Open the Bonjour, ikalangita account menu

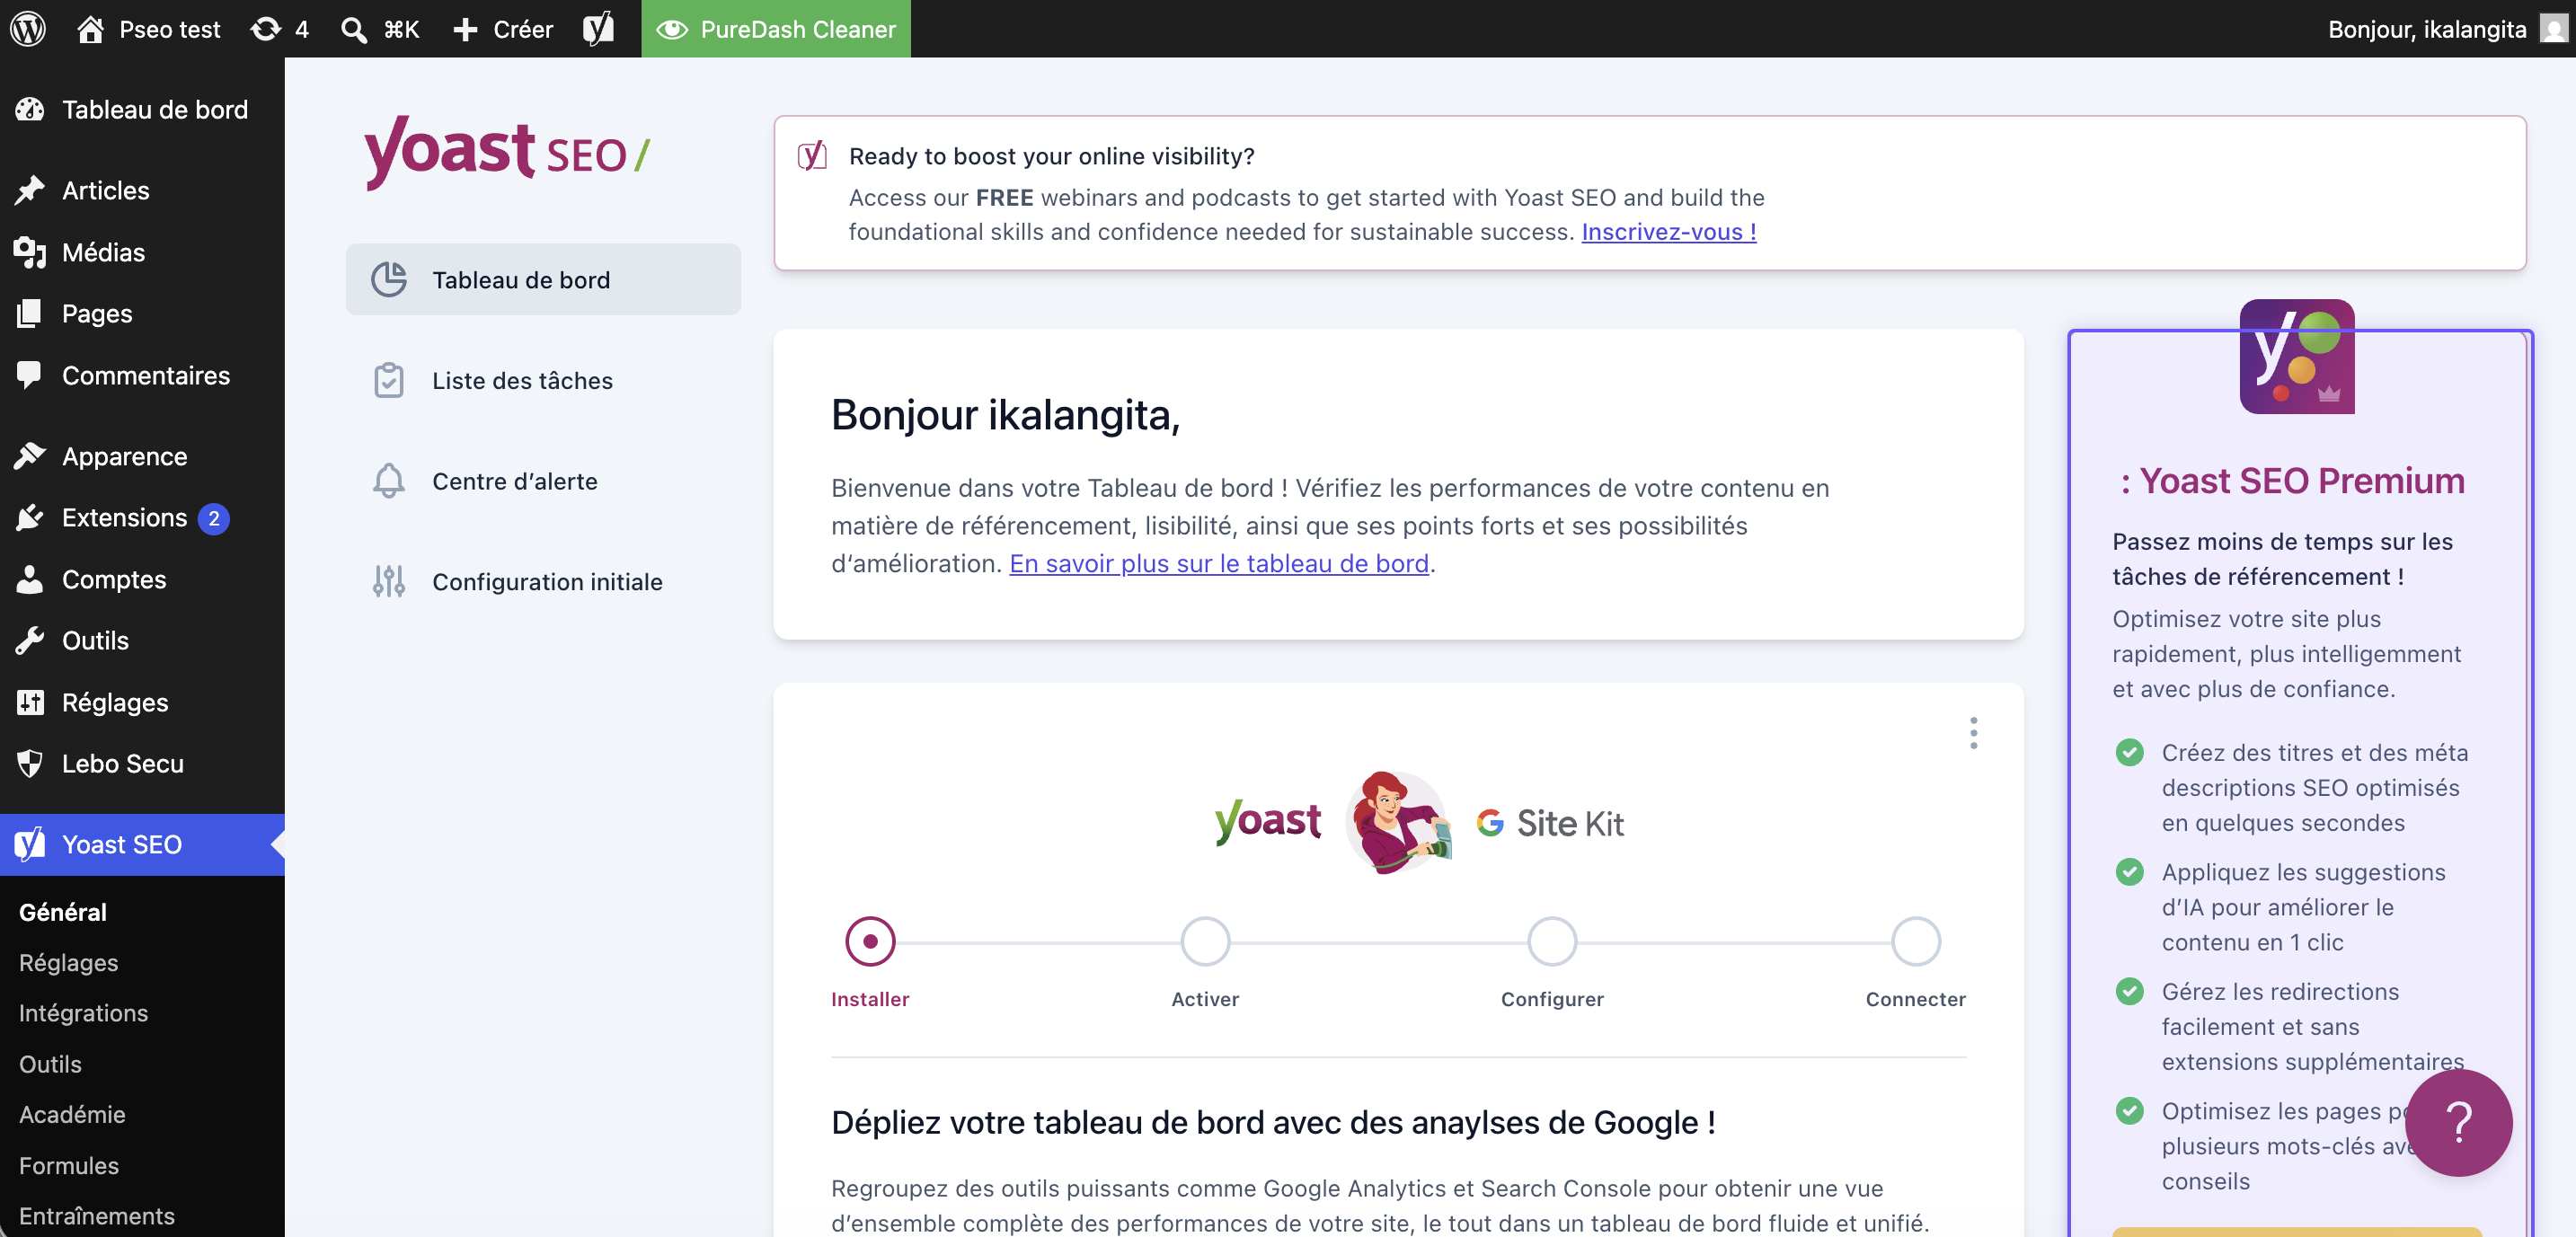(x=2427, y=29)
